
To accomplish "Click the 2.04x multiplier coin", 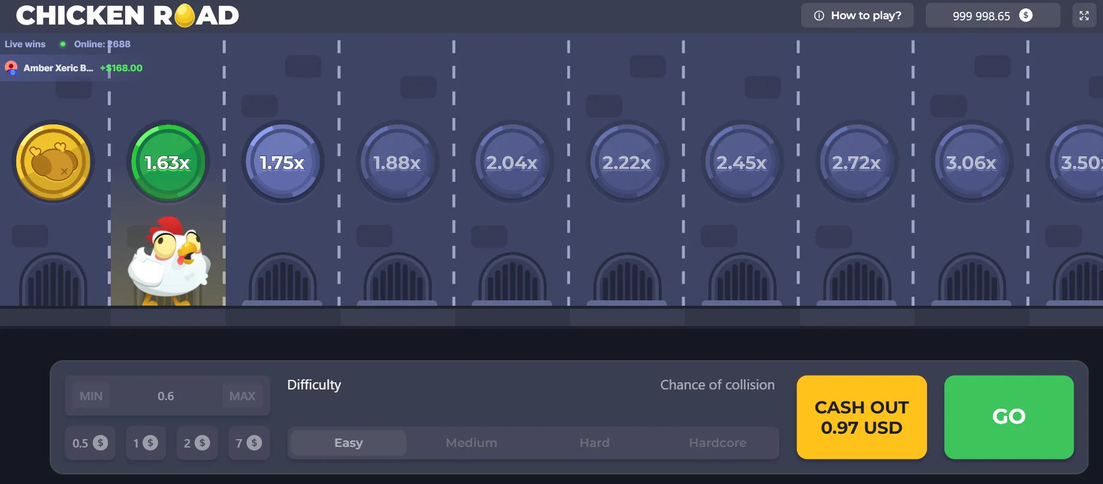I will point(513,162).
